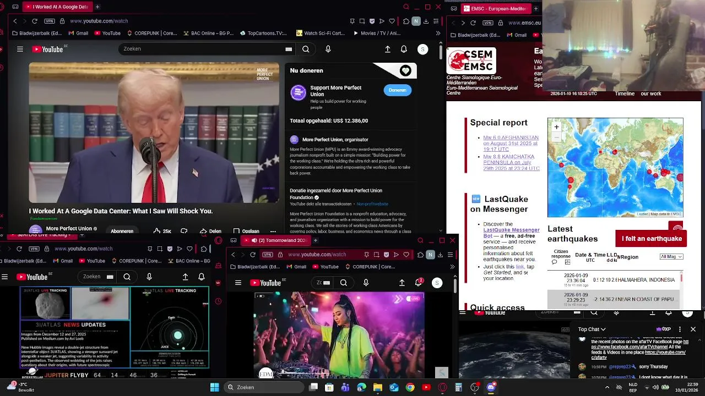Click voice search microphone in top-left YouTube window
Viewport: 705px width, 396px height.
328,49
